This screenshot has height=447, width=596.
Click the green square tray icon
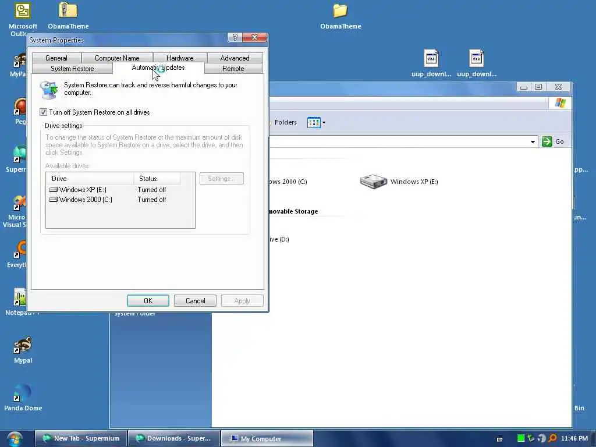pyautogui.click(x=521, y=438)
